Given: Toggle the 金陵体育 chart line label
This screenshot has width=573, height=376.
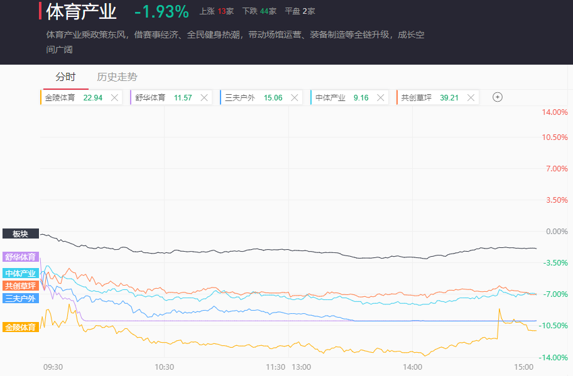Looking at the screenshot, I should click(21, 327).
